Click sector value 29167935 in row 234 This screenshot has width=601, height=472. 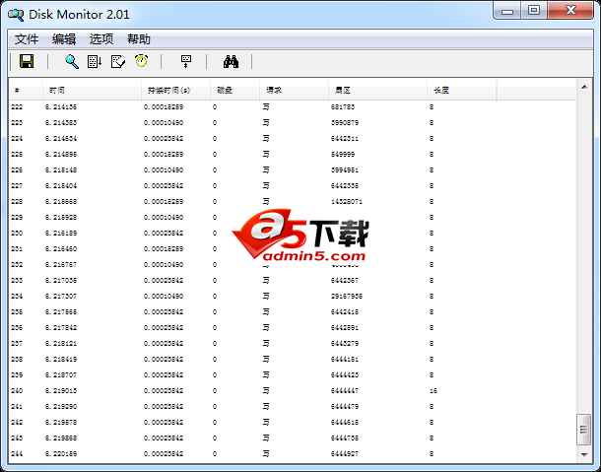point(347,297)
